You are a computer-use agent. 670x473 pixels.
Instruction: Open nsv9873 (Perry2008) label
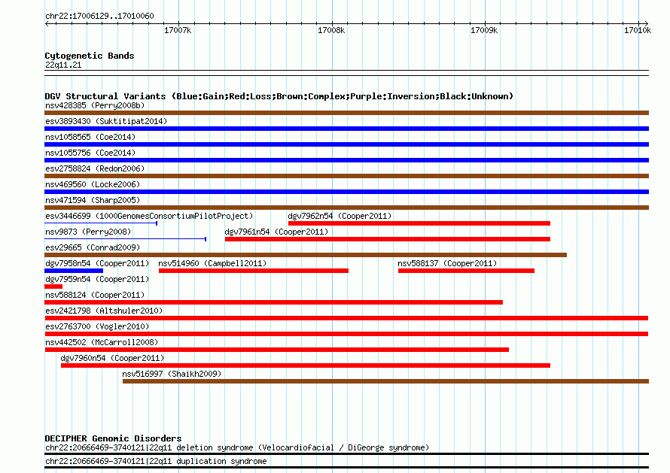88,232
